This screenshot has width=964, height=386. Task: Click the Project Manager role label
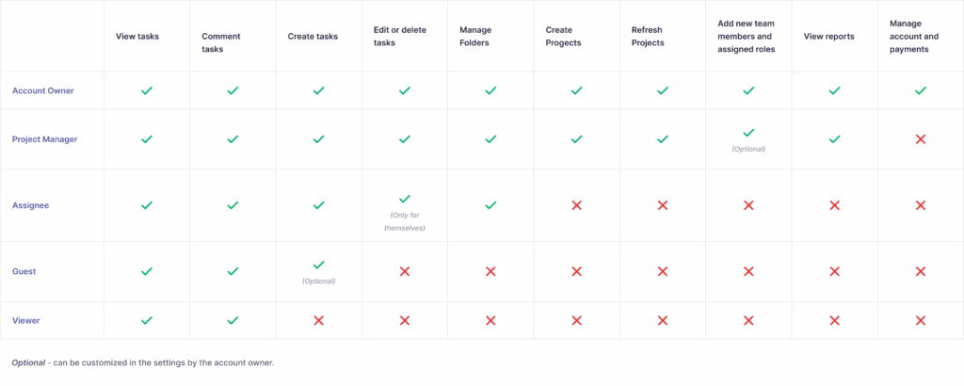45,139
